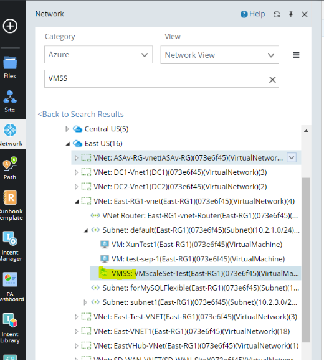Clear the VMSS search text
This screenshot has height=361, width=324.
click(x=272, y=80)
